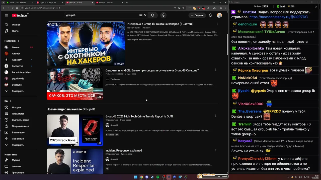Click the browser address bar URL
The image size is (321, 180).
click(43, 8)
